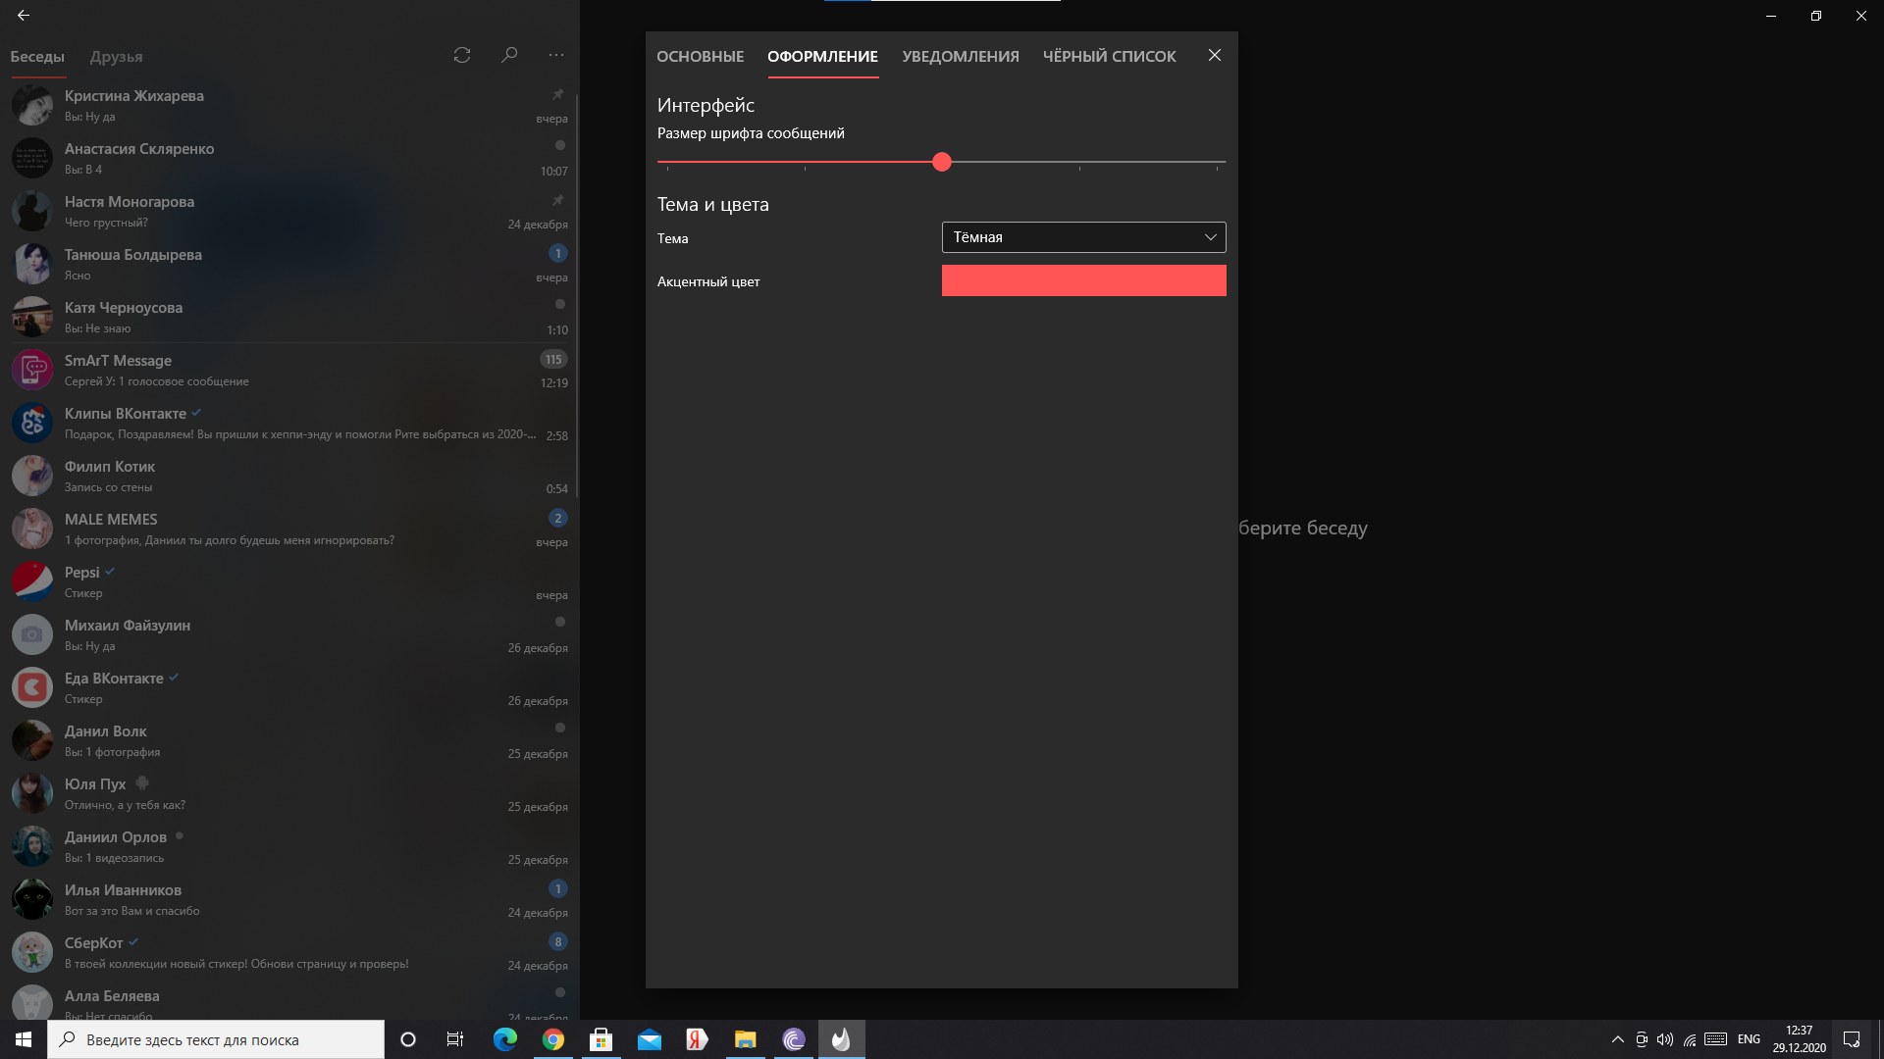Viewport: 1884px width, 1059px height.
Task: Open the УВЕДОМЛЕНИЯ tab
Action: [960, 57]
